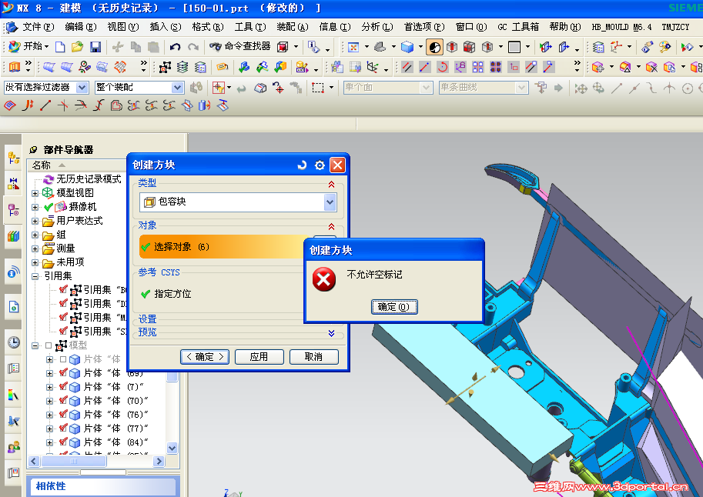Click the navigator vertical scrollbar down arrow

tap(172, 448)
